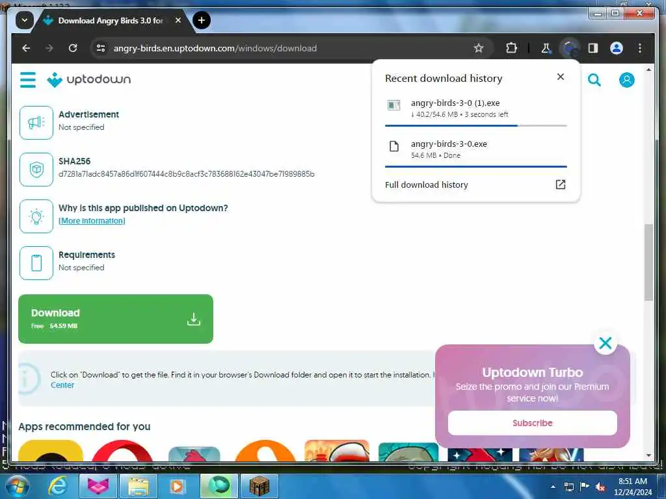Open Uptodown user account icon
666x499 pixels.
[x=626, y=80]
